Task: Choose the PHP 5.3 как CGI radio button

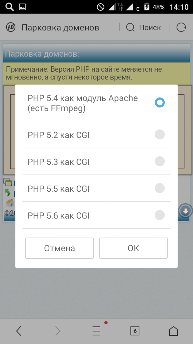Action: 160,161
